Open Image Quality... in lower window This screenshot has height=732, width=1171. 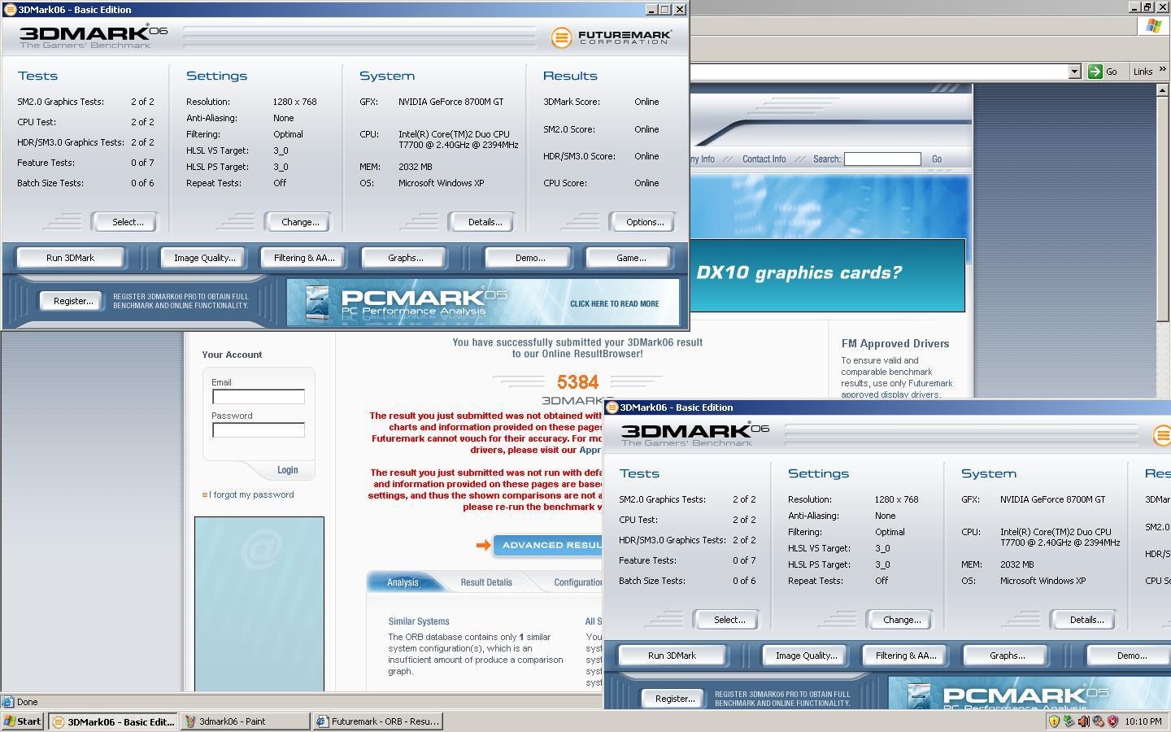(x=806, y=656)
